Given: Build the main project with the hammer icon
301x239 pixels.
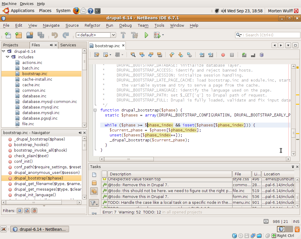Looking at the screenshot, I should click(123, 35).
